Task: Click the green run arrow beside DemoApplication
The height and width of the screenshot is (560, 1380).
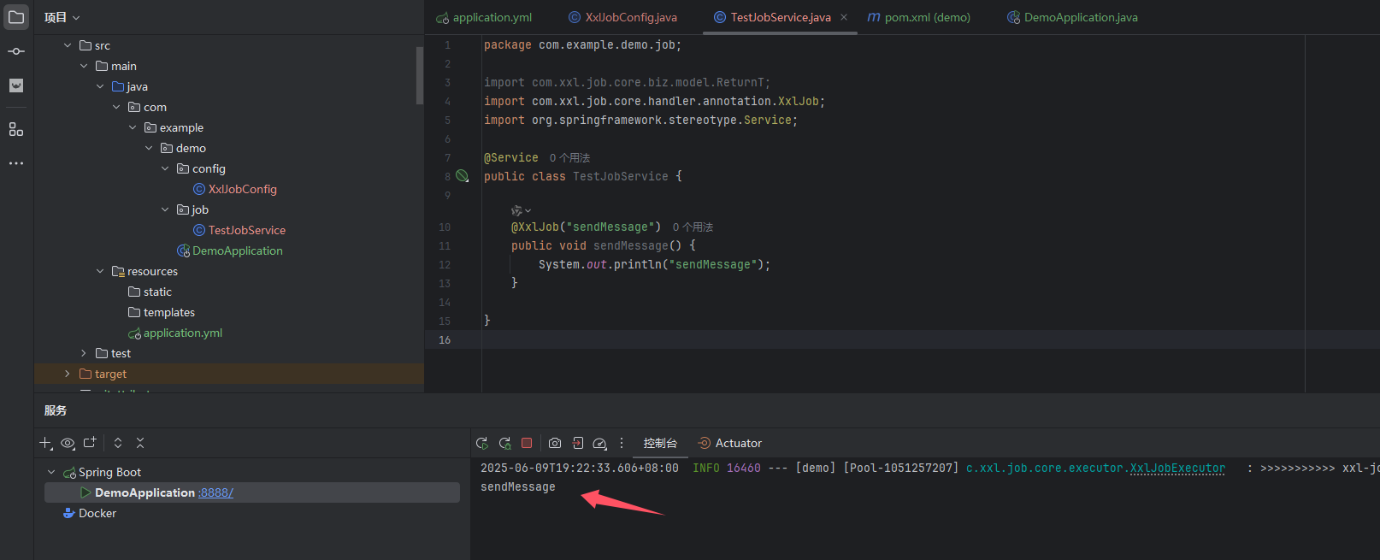Action: tap(86, 492)
